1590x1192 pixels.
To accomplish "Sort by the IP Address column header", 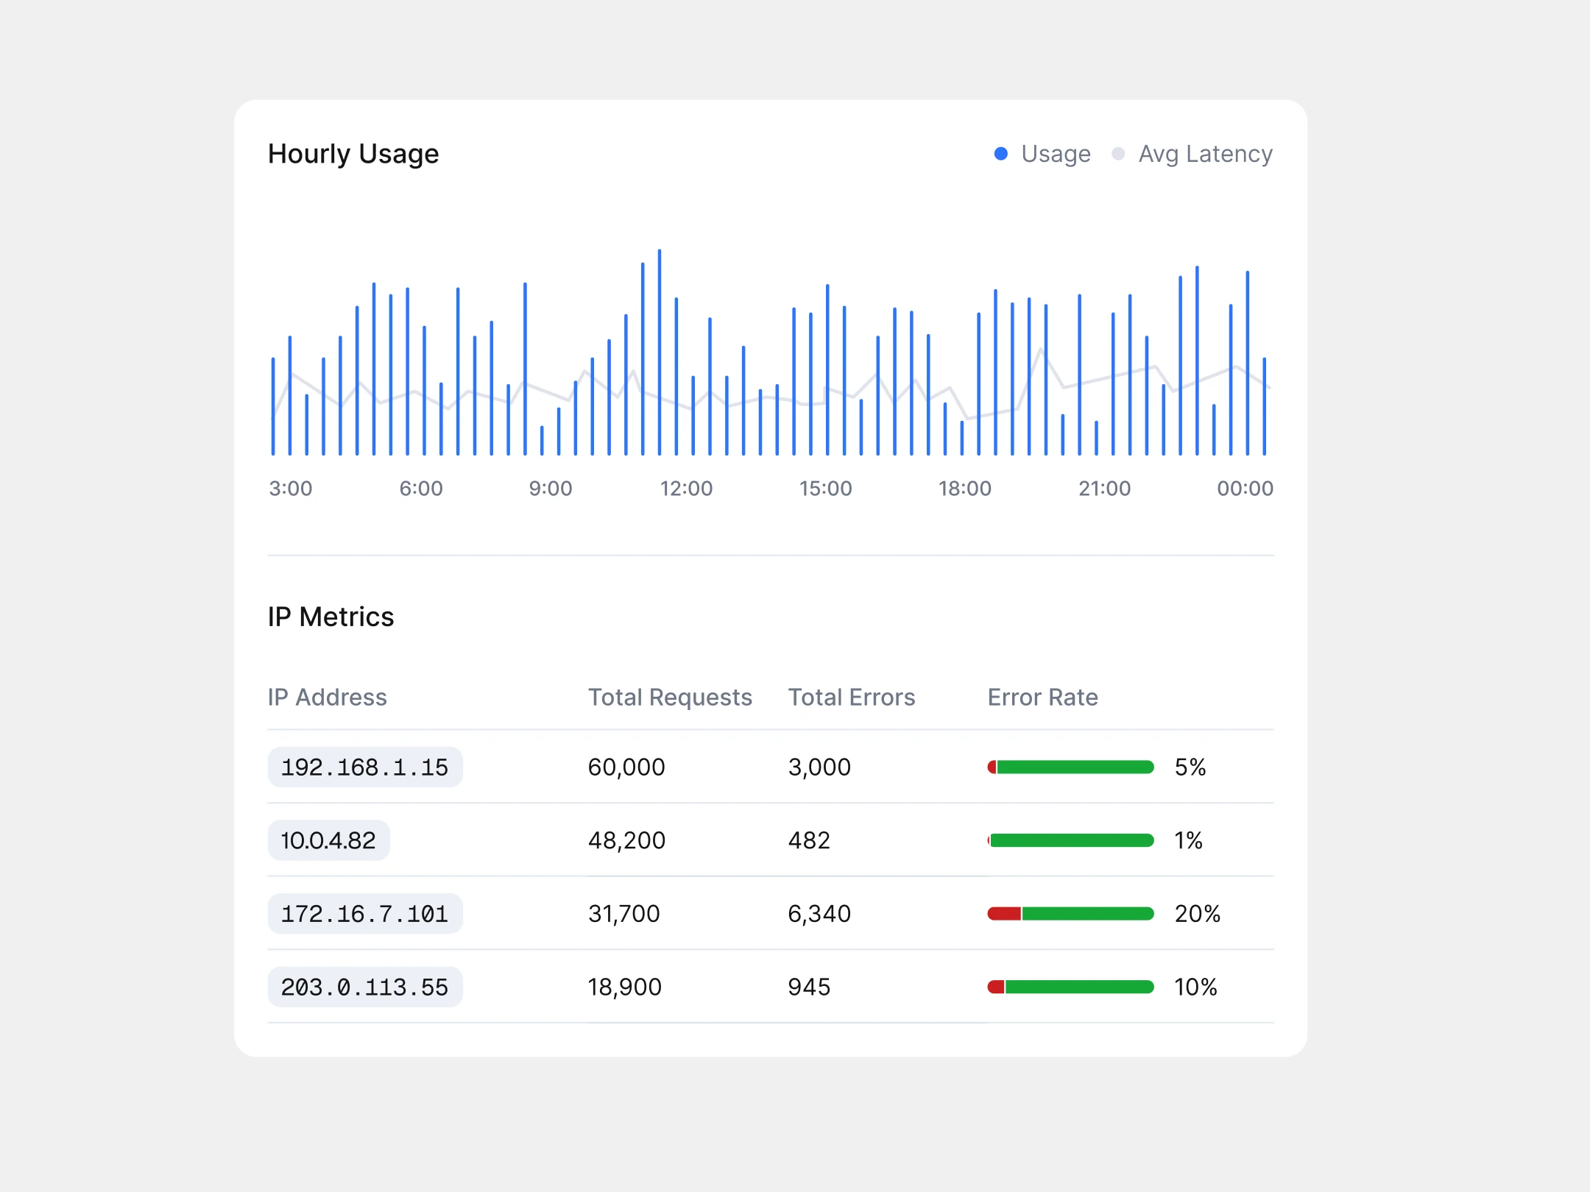I will click(x=328, y=697).
